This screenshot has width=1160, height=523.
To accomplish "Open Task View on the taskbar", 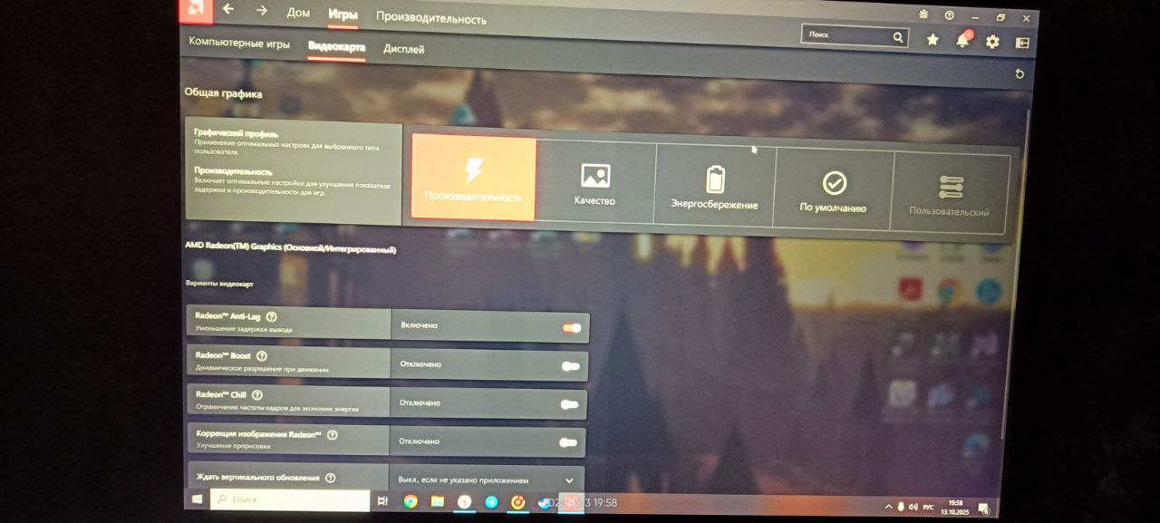I will (382, 501).
